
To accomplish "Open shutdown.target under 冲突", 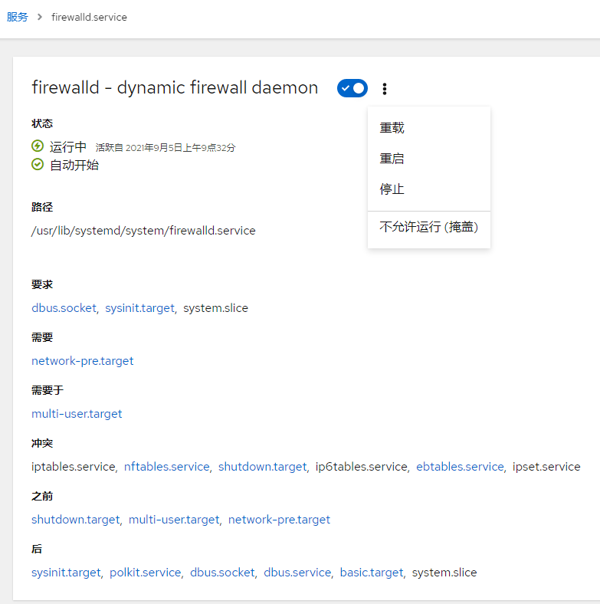I will (x=263, y=467).
